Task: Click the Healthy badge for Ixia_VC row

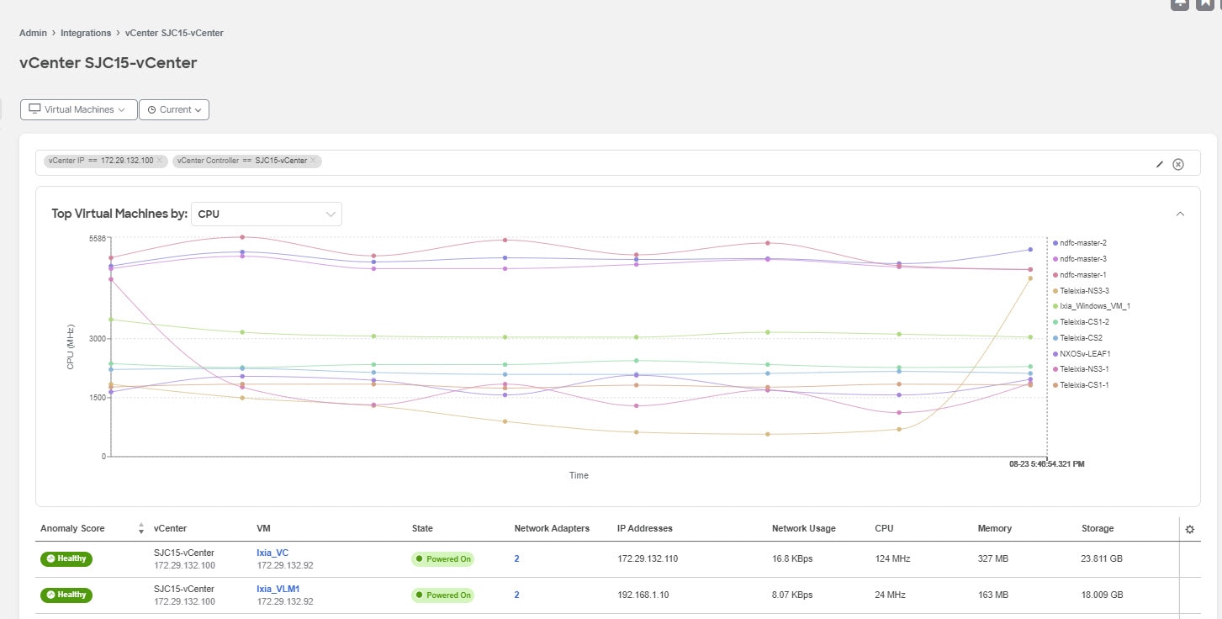Action: 66,558
